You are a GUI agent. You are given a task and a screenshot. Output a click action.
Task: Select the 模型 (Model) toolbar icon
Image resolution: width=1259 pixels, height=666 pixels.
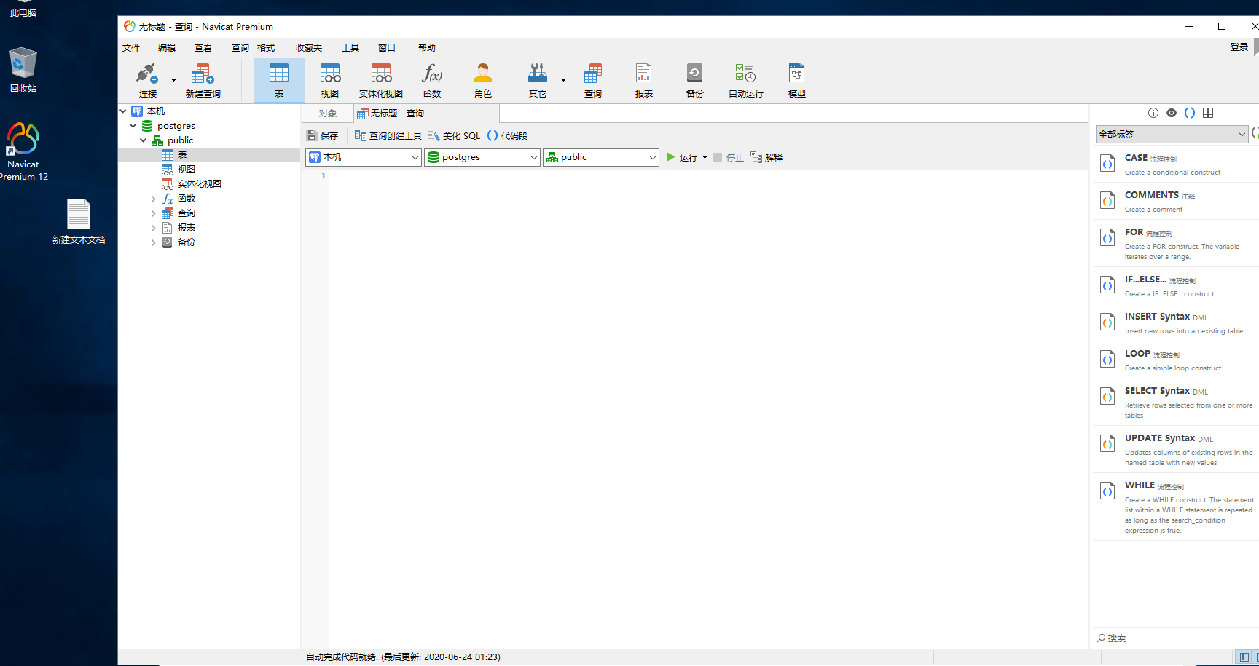(796, 79)
